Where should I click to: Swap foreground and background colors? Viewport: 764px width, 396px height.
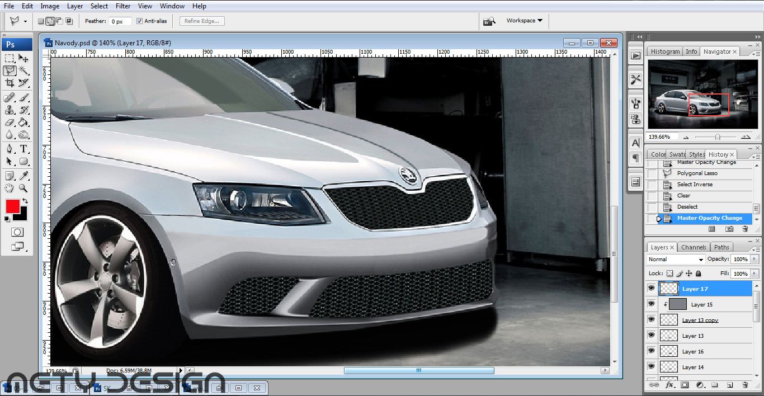[25, 200]
